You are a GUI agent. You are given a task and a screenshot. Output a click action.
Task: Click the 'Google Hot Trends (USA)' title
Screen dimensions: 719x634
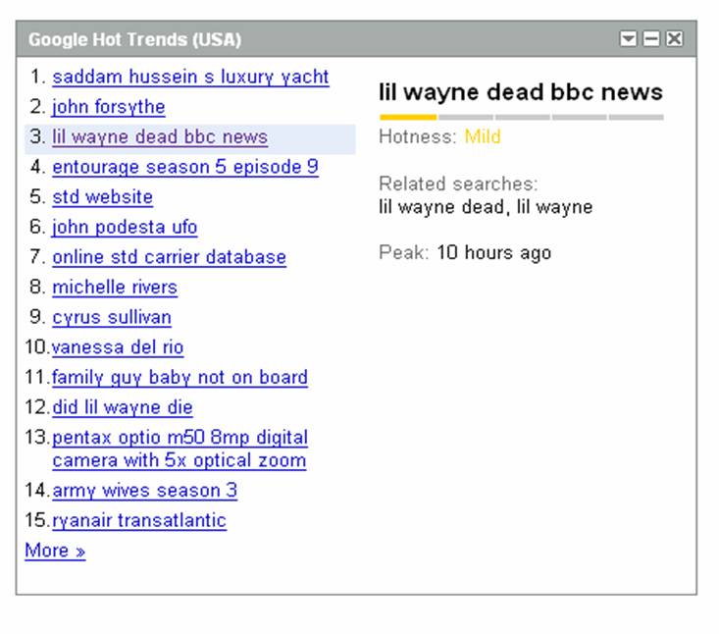pyautogui.click(x=134, y=39)
